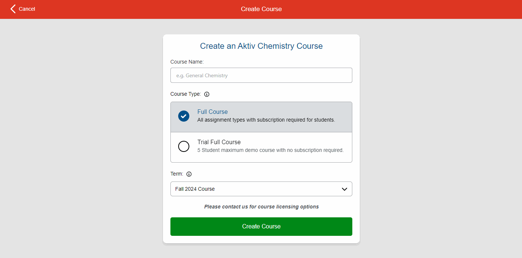Select the General Chemistry placeholder field
The height and width of the screenshot is (258, 522).
pyautogui.click(x=261, y=75)
